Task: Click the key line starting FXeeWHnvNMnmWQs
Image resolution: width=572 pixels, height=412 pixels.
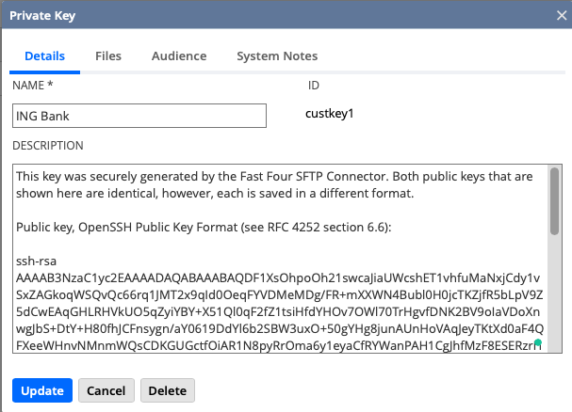Action: pyautogui.click(x=279, y=345)
